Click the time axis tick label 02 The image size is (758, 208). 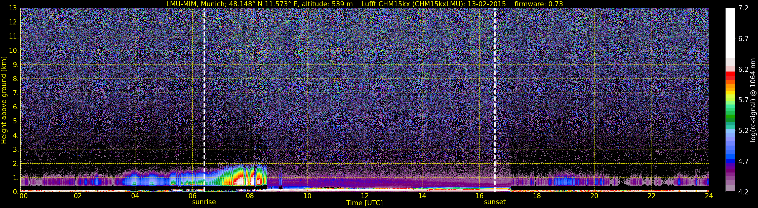78,196
